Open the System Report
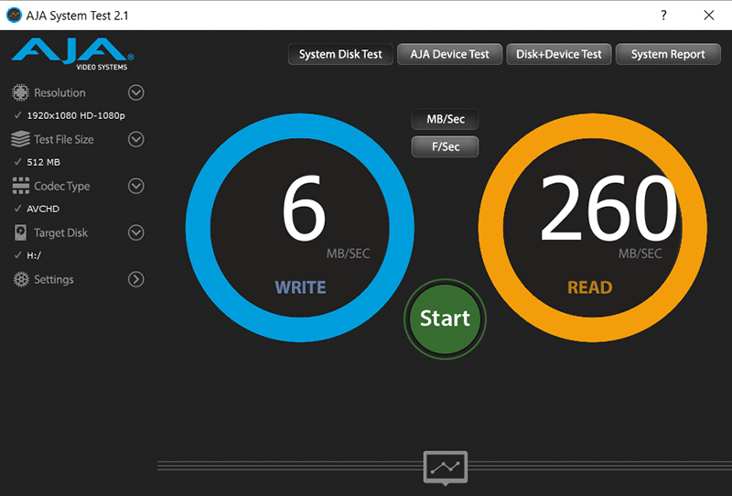The width and height of the screenshot is (732, 496). [x=668, y=54]
